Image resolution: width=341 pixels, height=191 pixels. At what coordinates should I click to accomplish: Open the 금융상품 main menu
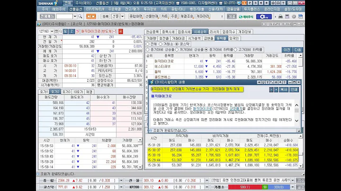(x=233, y=9)
